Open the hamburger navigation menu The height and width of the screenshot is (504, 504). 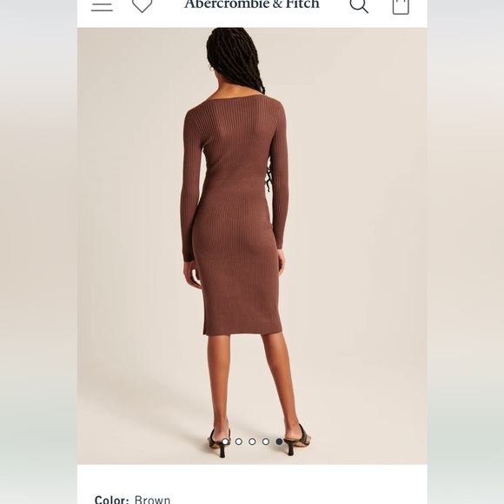[x=102, y=6]
